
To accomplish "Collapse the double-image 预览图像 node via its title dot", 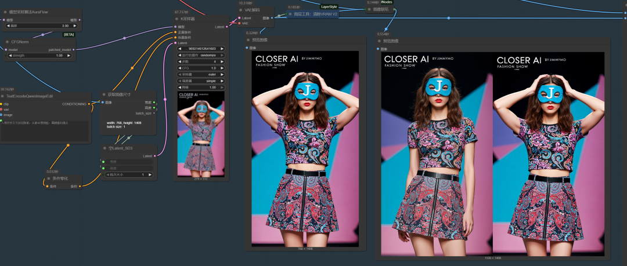I will [x=380, y=41].
